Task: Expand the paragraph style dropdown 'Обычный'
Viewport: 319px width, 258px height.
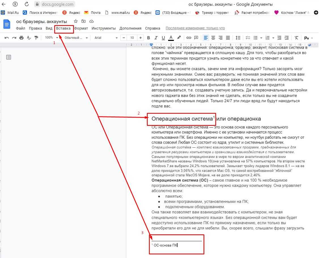Action: [76, 38]
